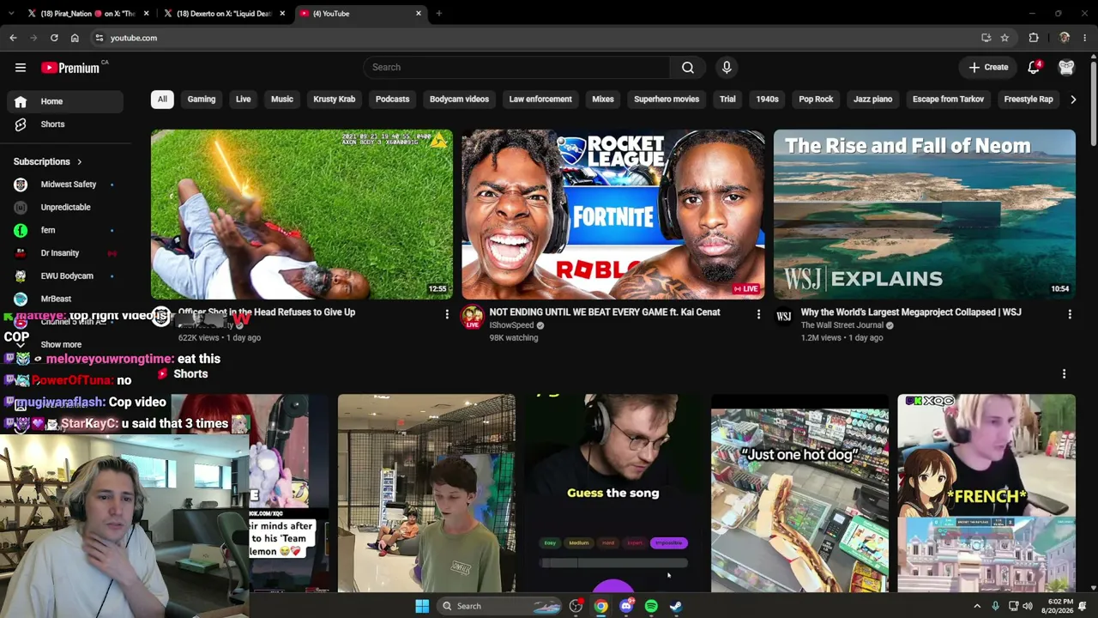Viewport: 1098px width, 618px height.
Task: Click the Create button
Action: coord(988,67)
